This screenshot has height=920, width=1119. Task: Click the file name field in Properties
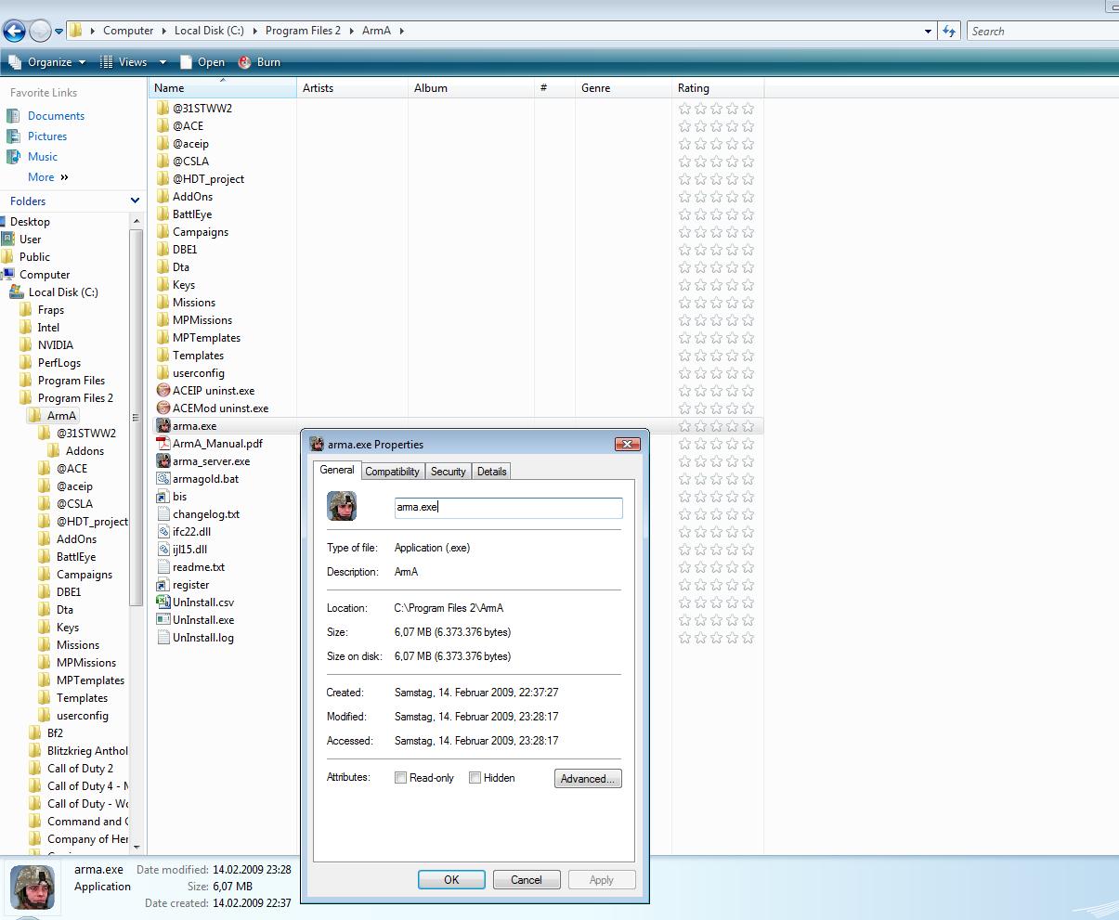point(508,508)
